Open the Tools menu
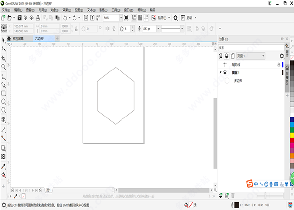The height and width of the screenshot is (210, 294). pyautogui.click(x=116, y=10)
